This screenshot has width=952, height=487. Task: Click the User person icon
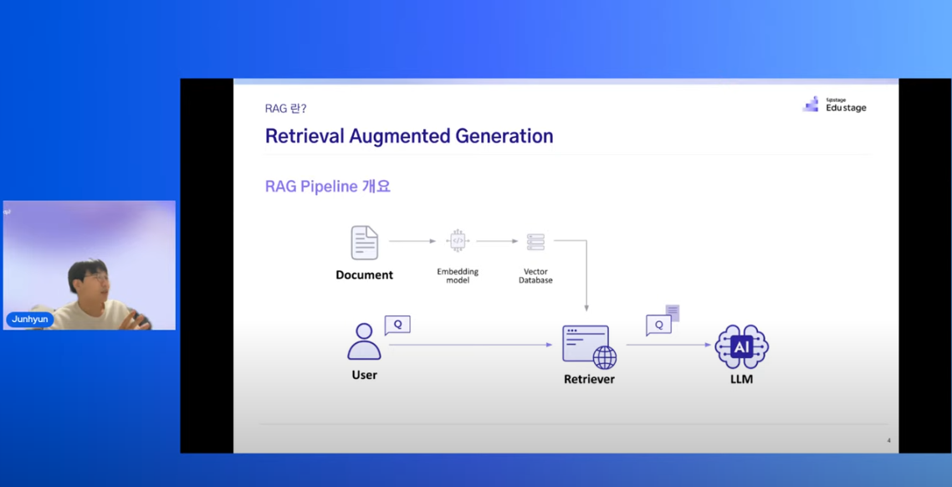(364, 341)
